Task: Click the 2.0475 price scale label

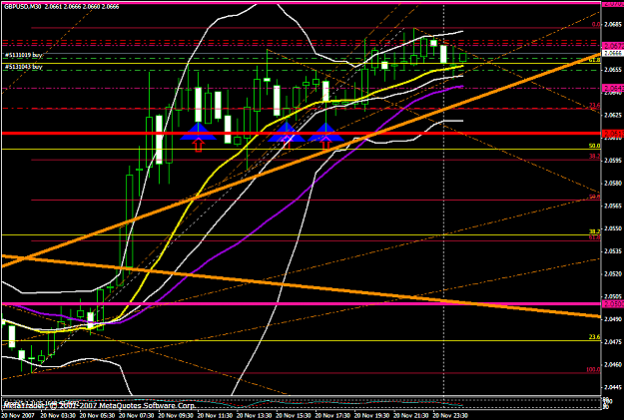Action: point(613,341)
